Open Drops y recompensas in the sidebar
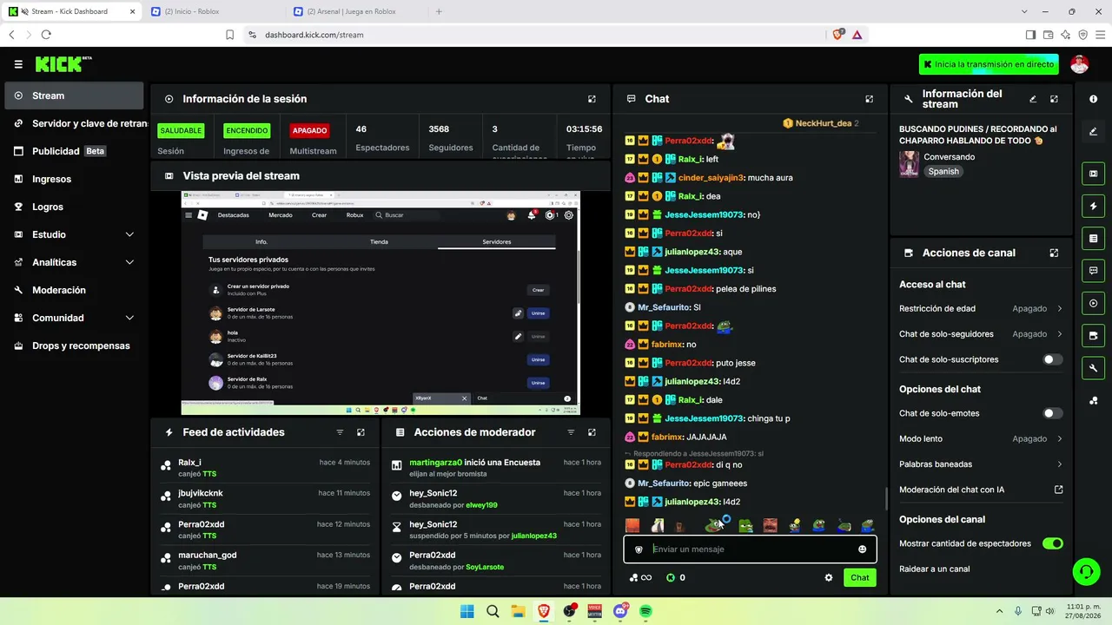This screenshot has width=1112, height=625. coord(74,345)
